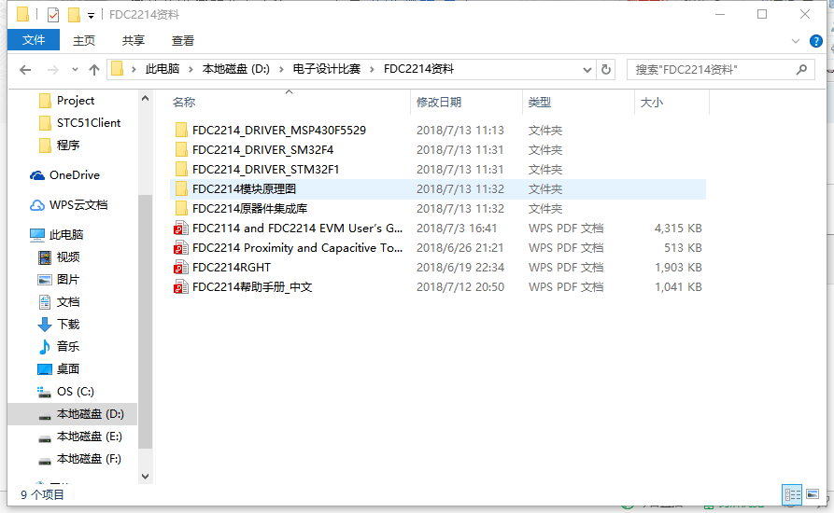Click the New Folder icon in quick access toolbar

tap(74, 15)
